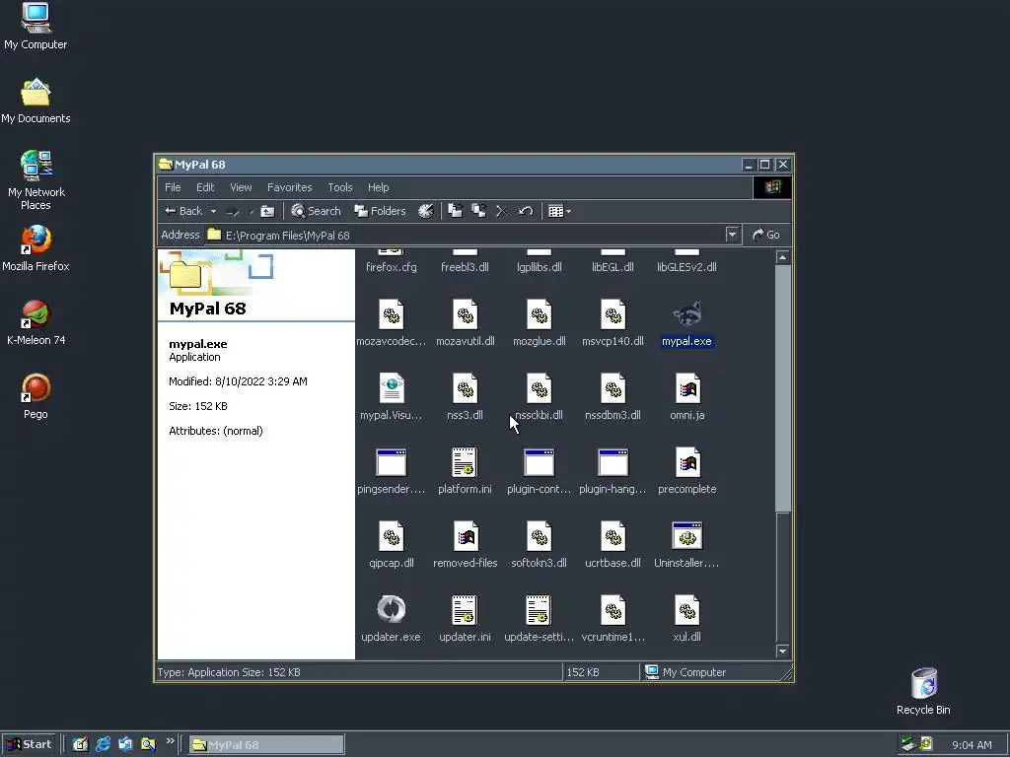1010x757 pixels.
Task: Click the MyPal 68 taskbar button
Action: point(266,745)
